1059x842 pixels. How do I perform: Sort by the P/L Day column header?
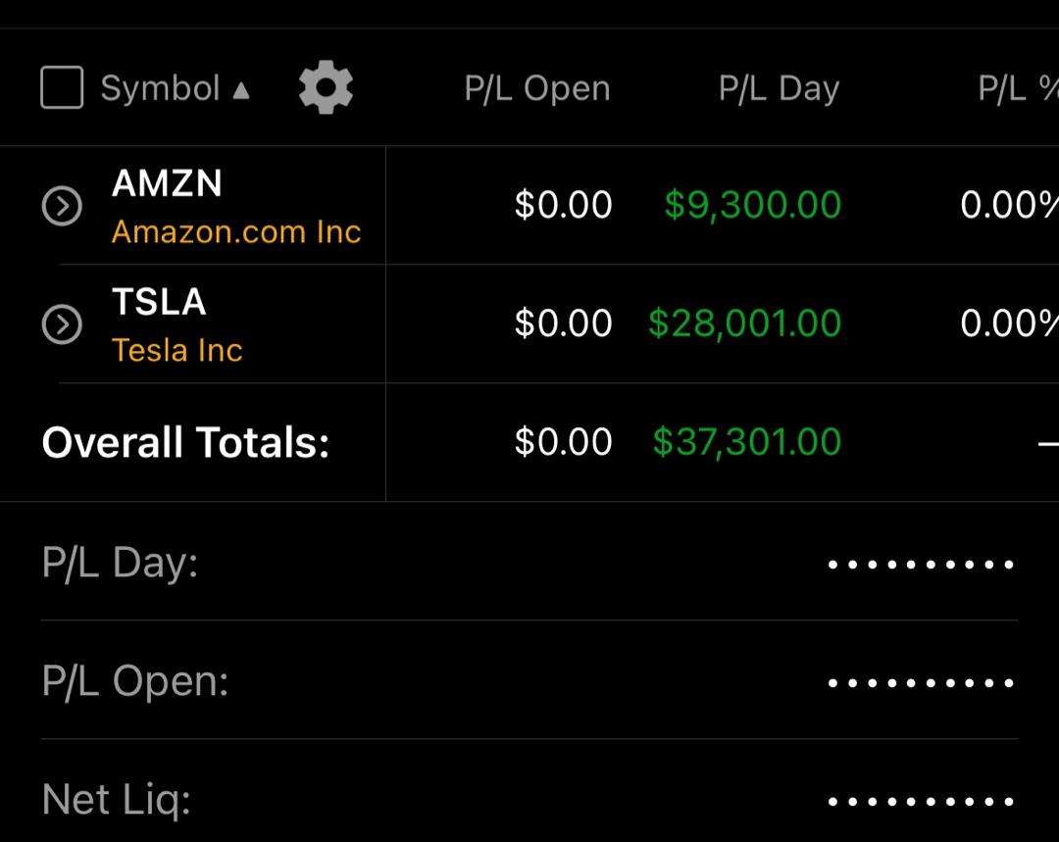point(776,87)
